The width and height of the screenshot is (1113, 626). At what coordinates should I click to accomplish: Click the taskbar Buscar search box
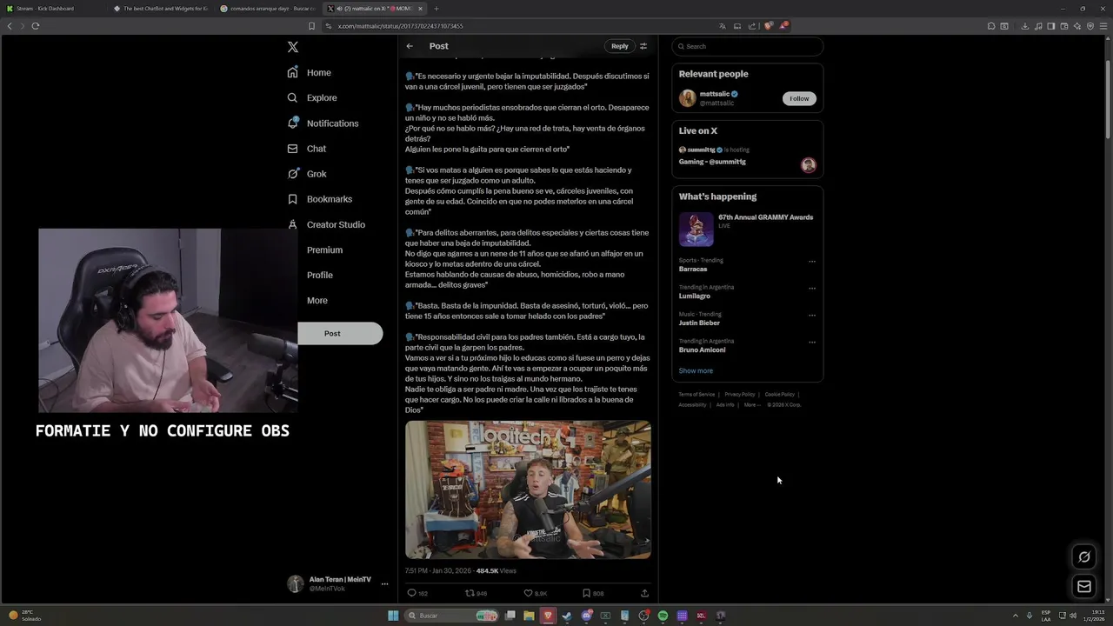click(x=452, y=616)
